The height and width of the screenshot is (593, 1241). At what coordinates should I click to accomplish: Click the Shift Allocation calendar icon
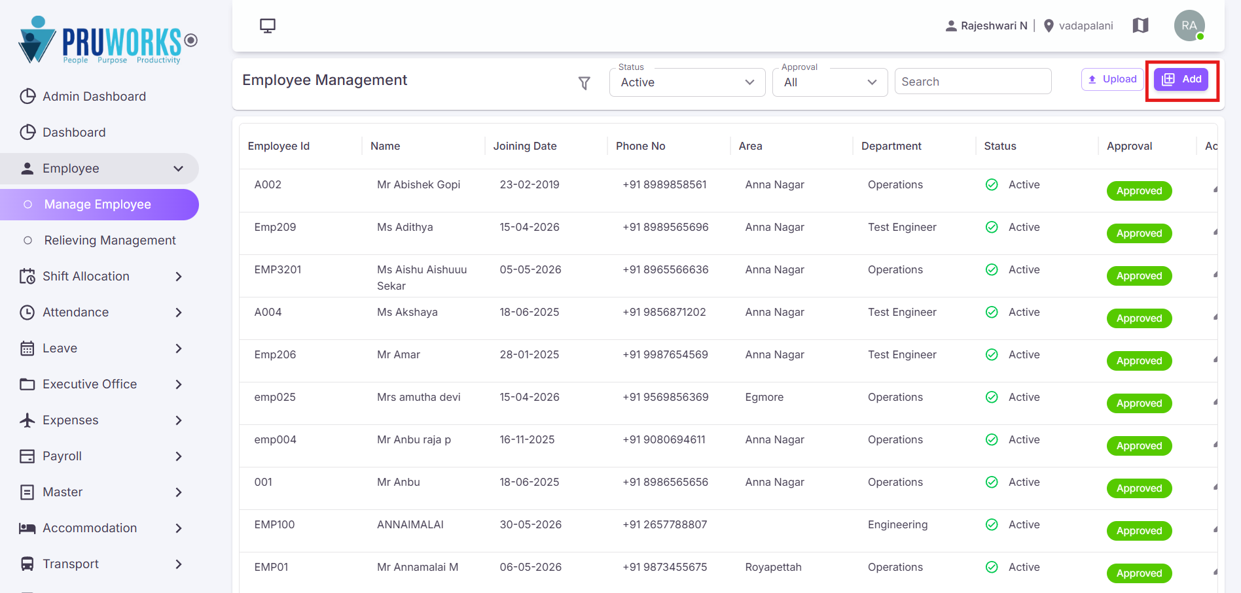coord(27,277)
